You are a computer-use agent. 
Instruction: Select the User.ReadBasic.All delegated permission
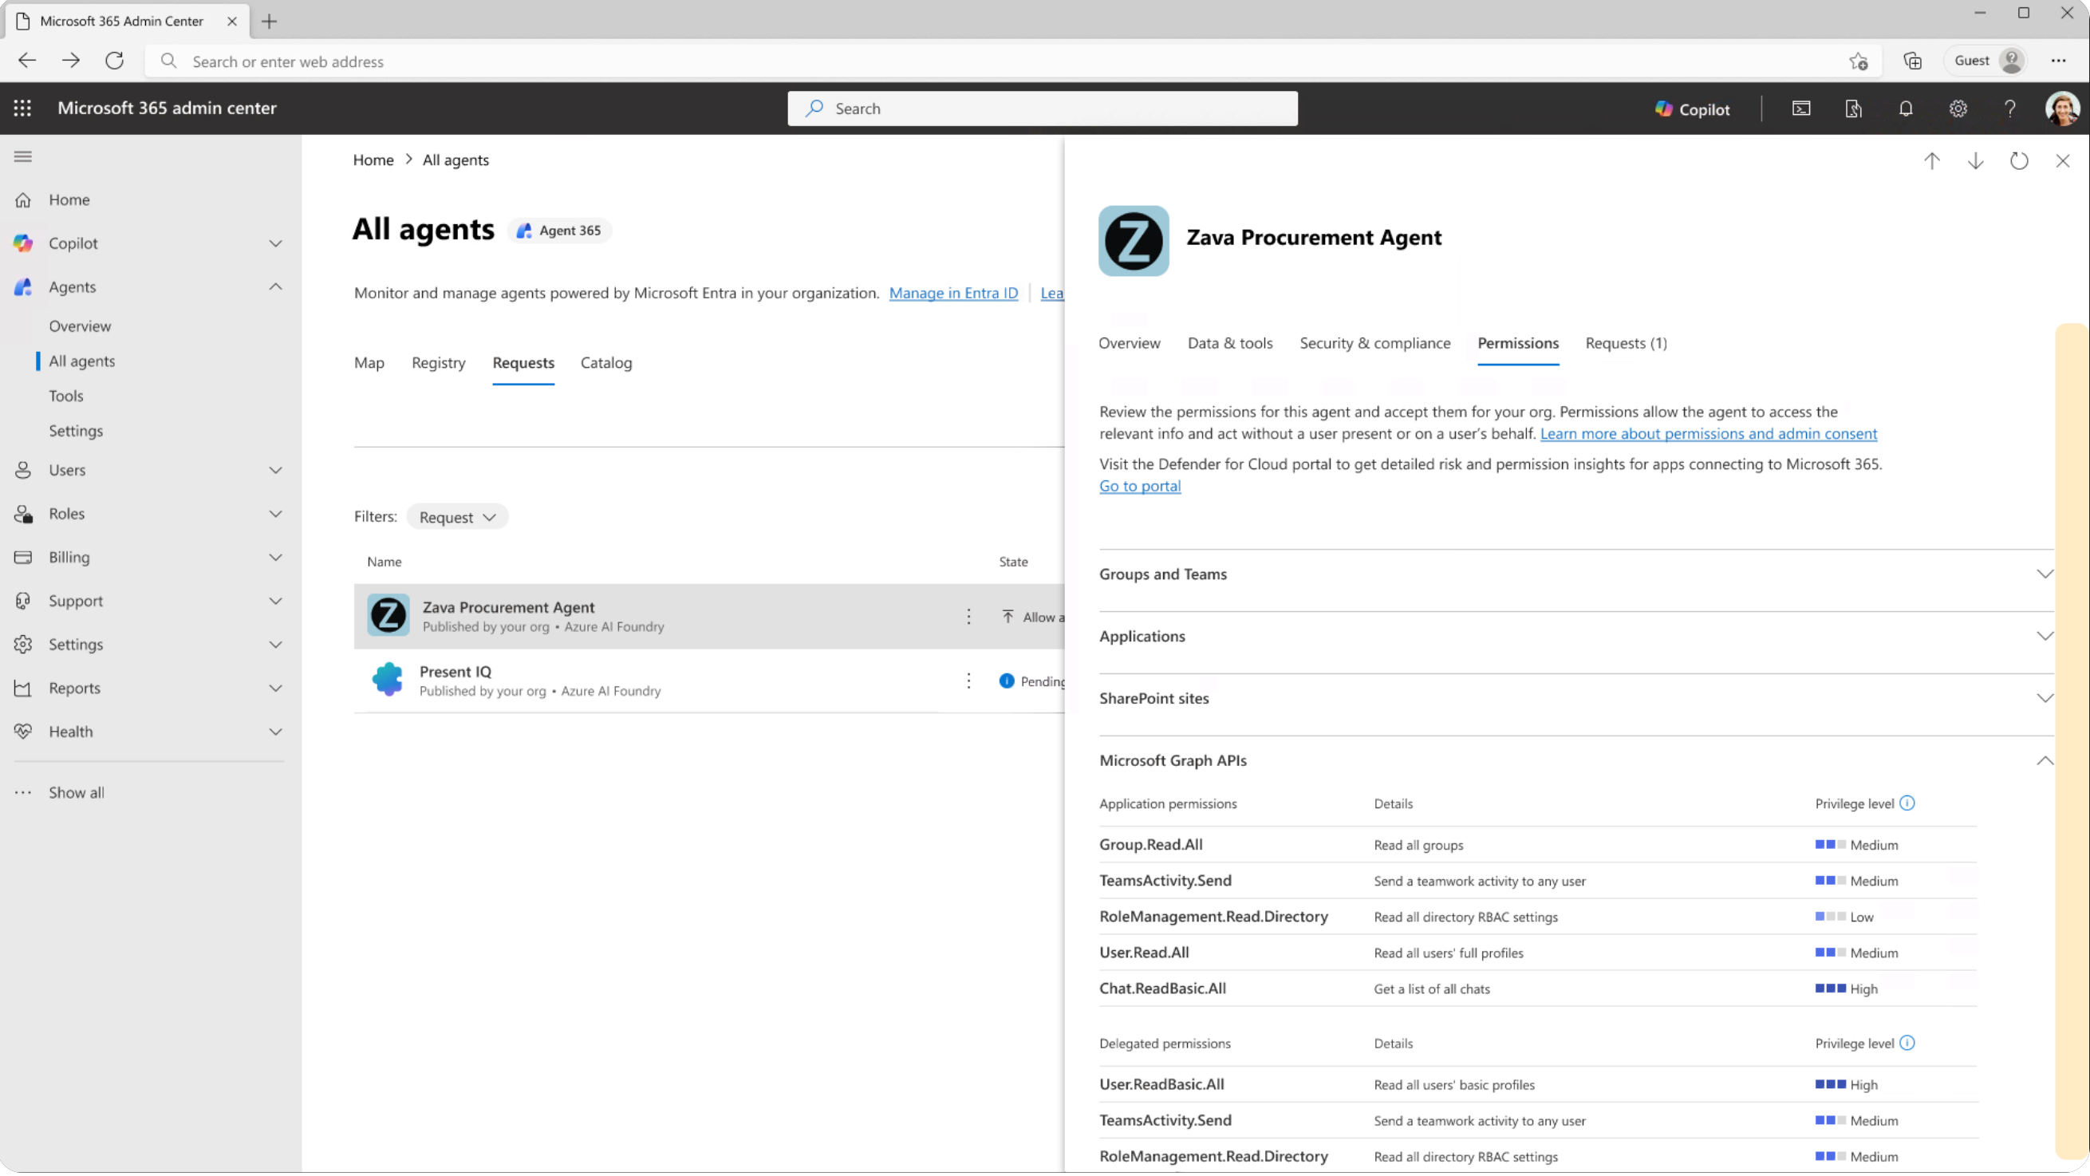[1161, 1084]
